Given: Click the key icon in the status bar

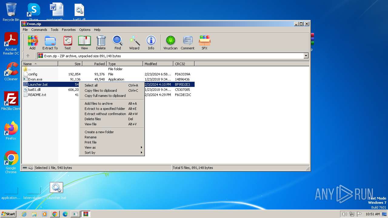Looking at the screenshot, I should pyautogui.click(x=31, y=168).
